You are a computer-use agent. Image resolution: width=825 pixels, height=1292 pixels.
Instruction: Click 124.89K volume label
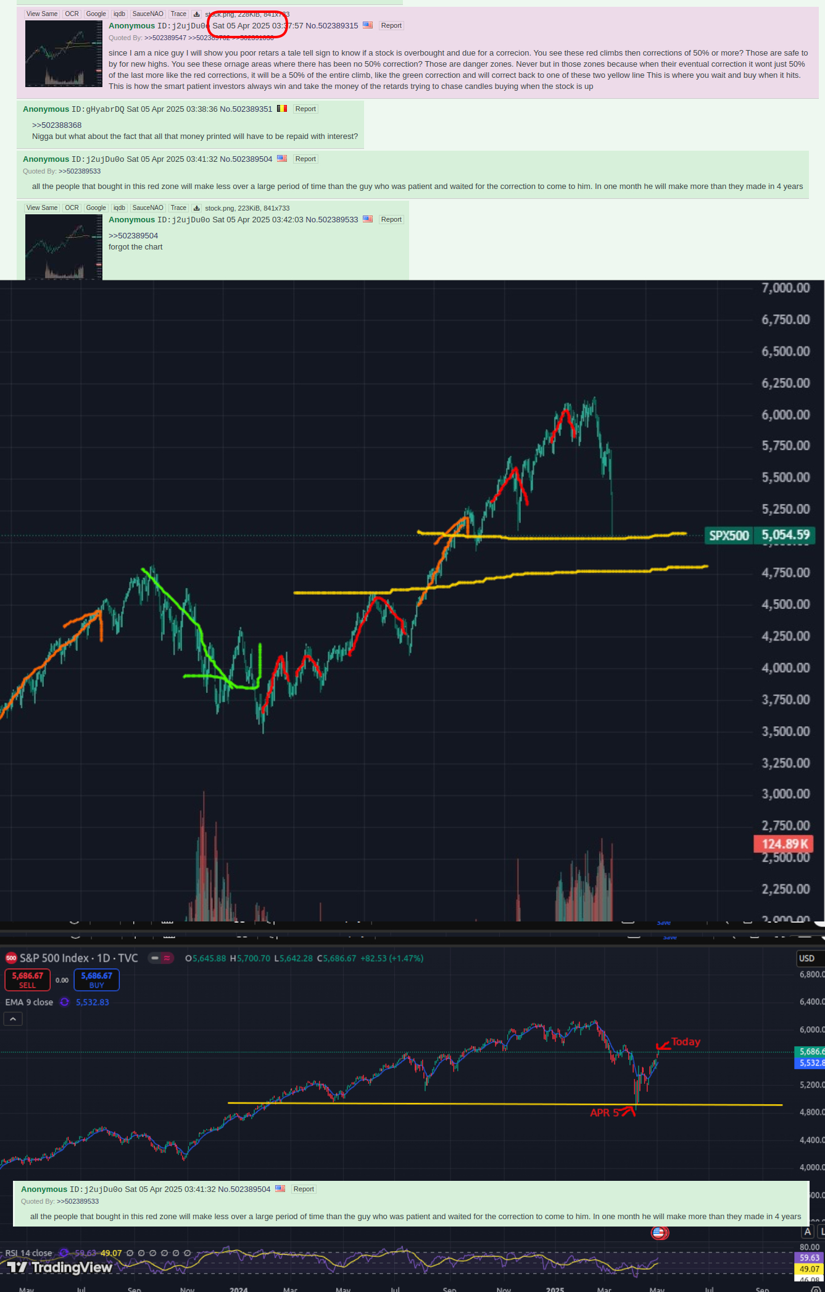(784, 844)
